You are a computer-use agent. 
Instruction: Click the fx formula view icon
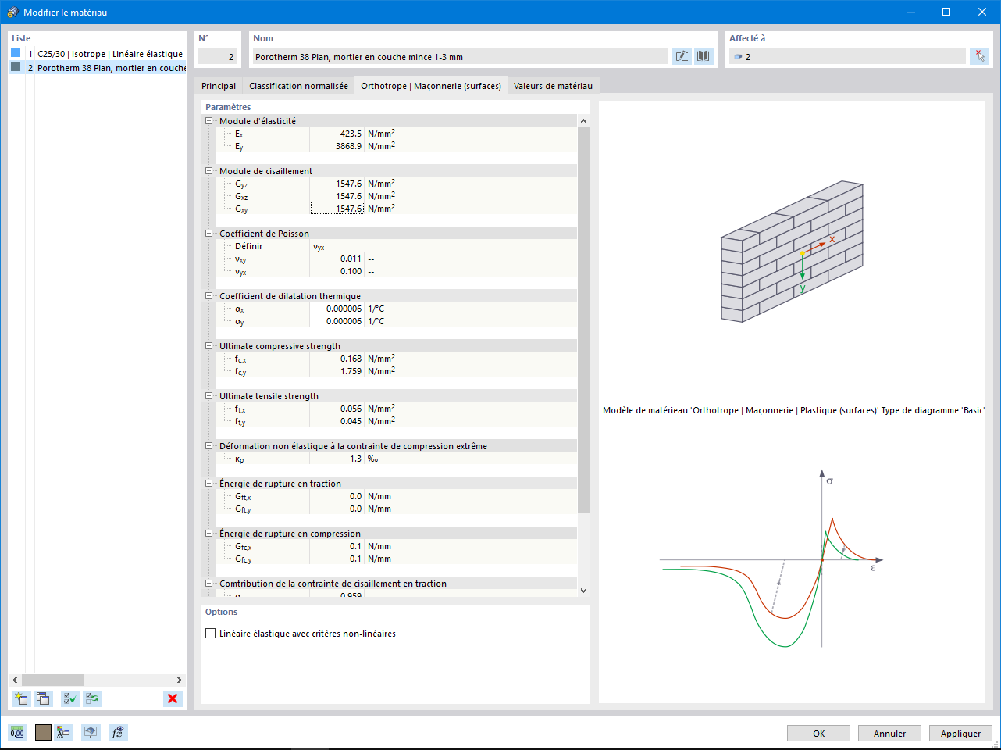[118, 732]
